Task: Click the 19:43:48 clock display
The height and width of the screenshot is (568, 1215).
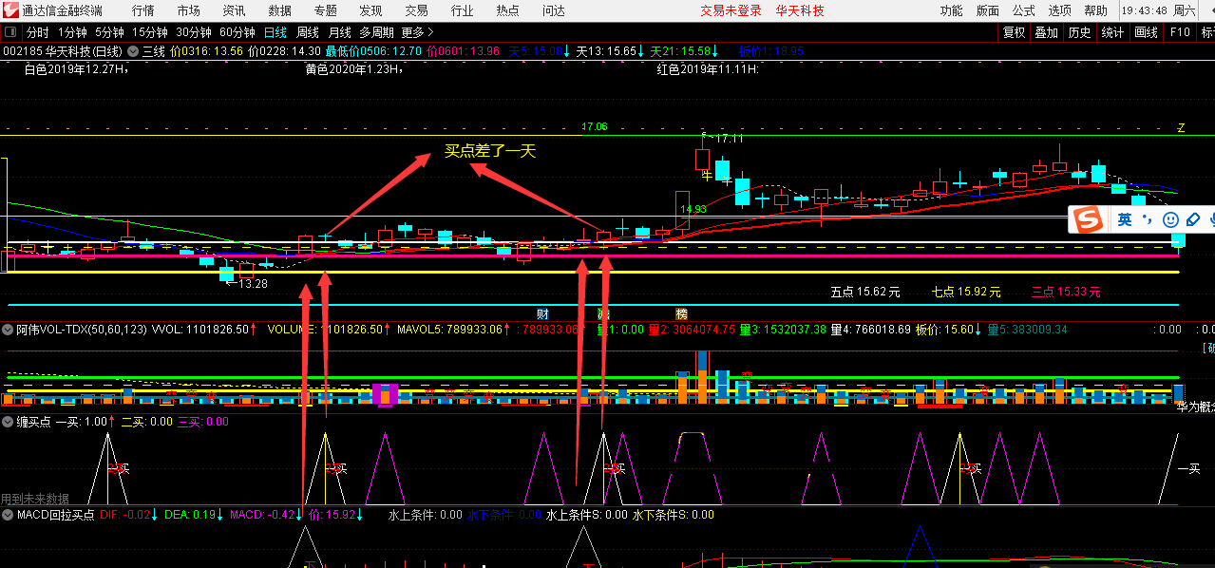Action: click(1146, 10)
